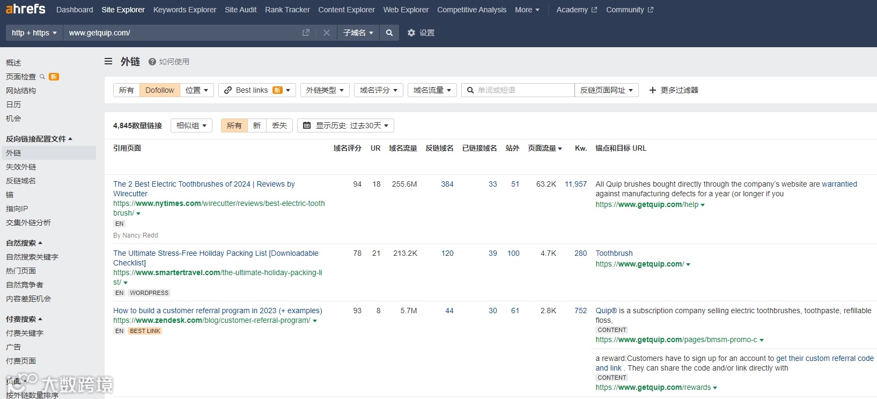Open the 域名流量 filter dropdown
The width and height of the screenshot is (877, 399).
click(x=432, y=90)
